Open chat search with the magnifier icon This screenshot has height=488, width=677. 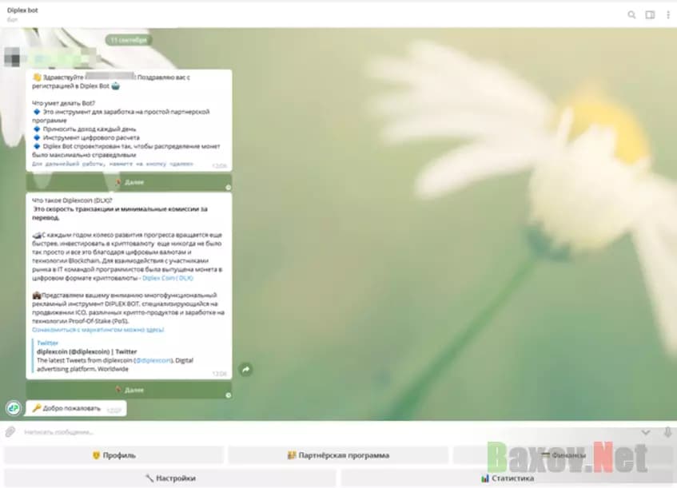point(631,14)
